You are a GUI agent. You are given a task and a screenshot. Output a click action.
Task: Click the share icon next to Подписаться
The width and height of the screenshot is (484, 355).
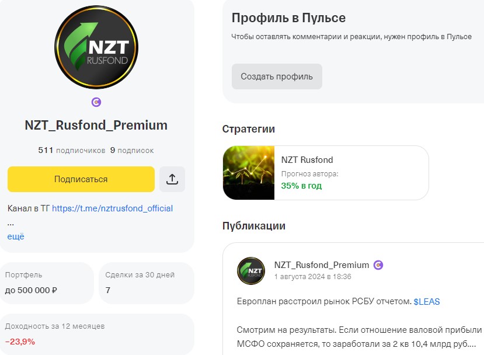pos(172,179)
